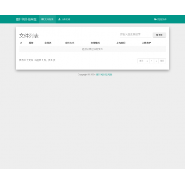Viewport: 185px width, 185px height.
Task: Click the 文件大小 column header
Action: click(69, 43)
